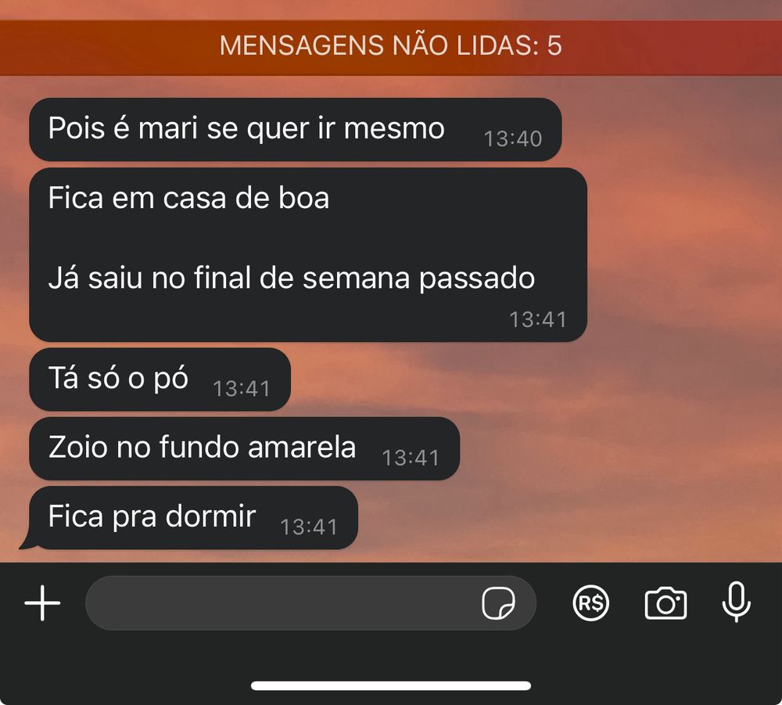Tap the 'Zoio no fundo amarela' message
782x705 pixels.
pos(244,448)
